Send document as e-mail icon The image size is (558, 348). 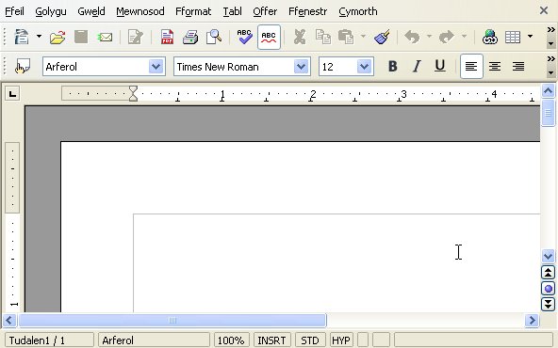105,37
